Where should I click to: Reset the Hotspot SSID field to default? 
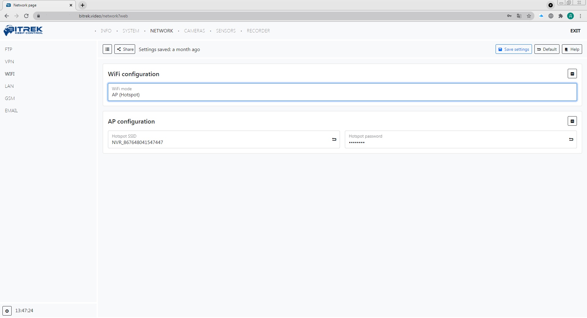(334, 139)
